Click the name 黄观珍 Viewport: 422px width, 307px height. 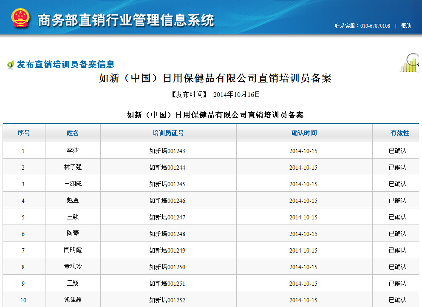coord(73,267)
